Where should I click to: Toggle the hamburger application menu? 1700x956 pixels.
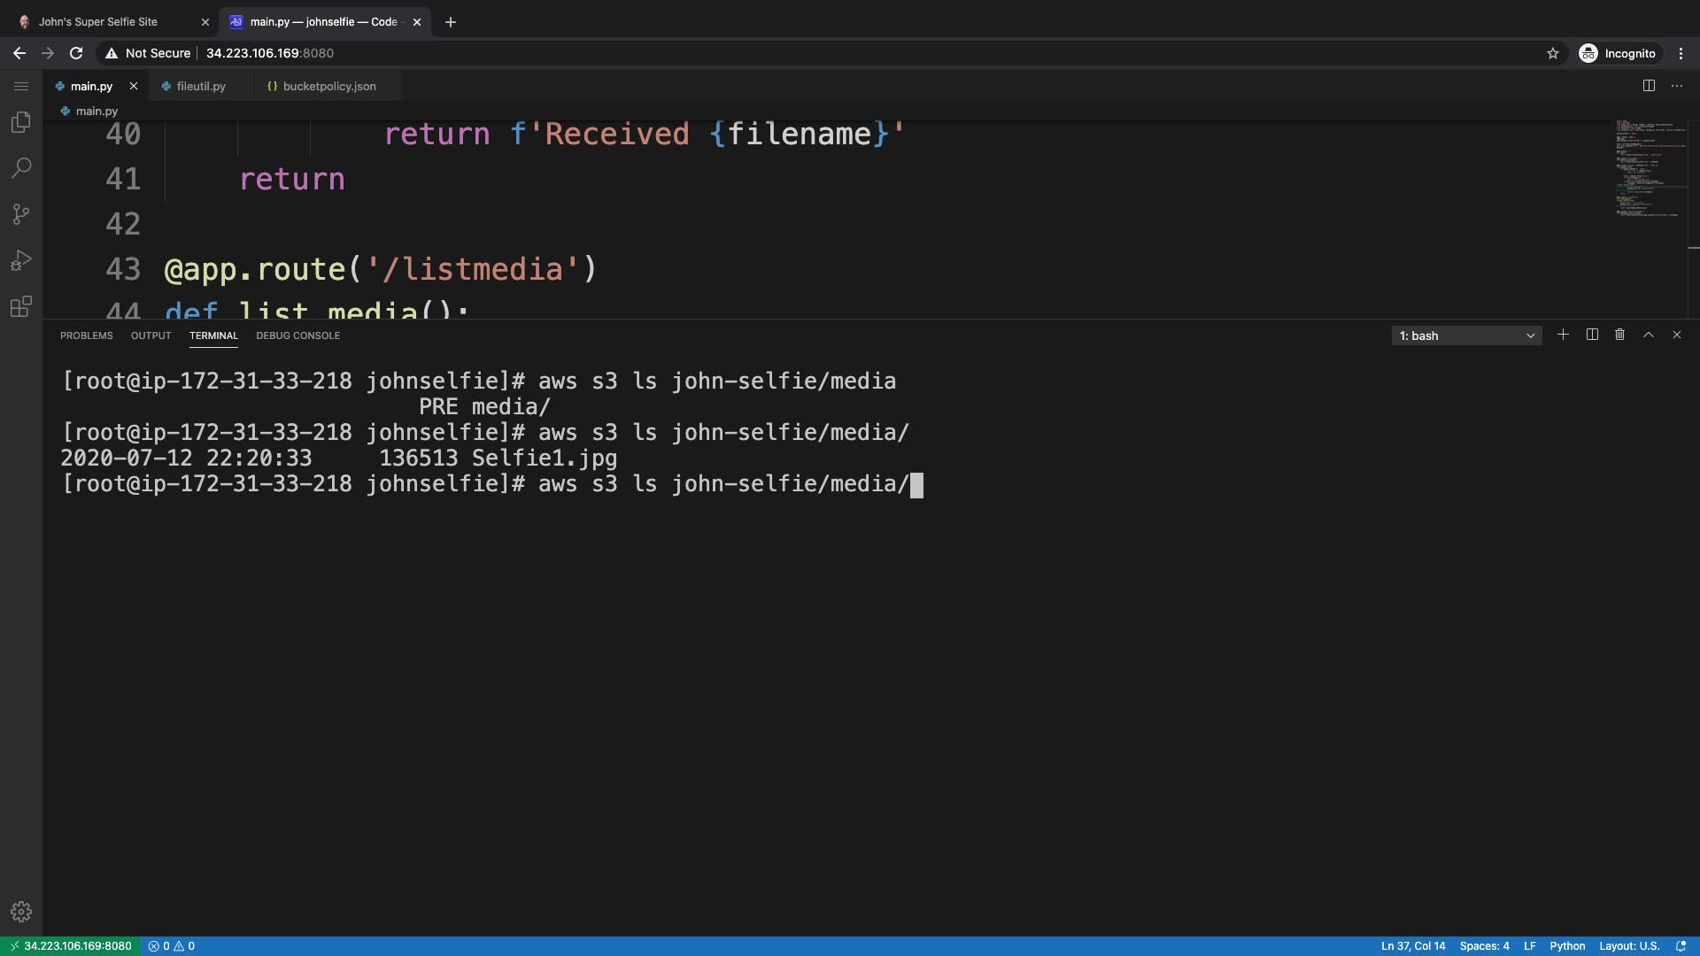pyautogui.click(x=21, y=86)
